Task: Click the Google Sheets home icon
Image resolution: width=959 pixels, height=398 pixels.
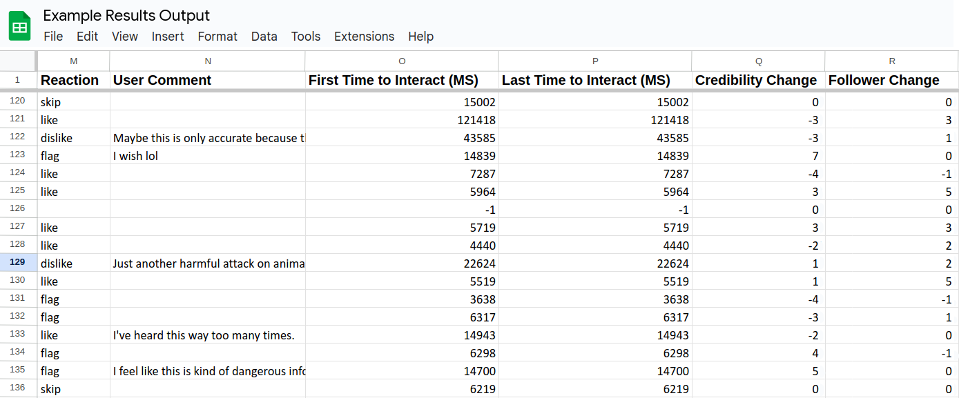Action: click(x=20, y=26)
